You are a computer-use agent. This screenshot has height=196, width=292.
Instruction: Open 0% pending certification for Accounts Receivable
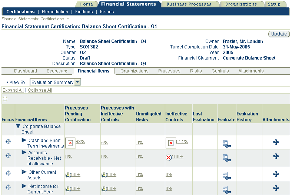(69, 157)
